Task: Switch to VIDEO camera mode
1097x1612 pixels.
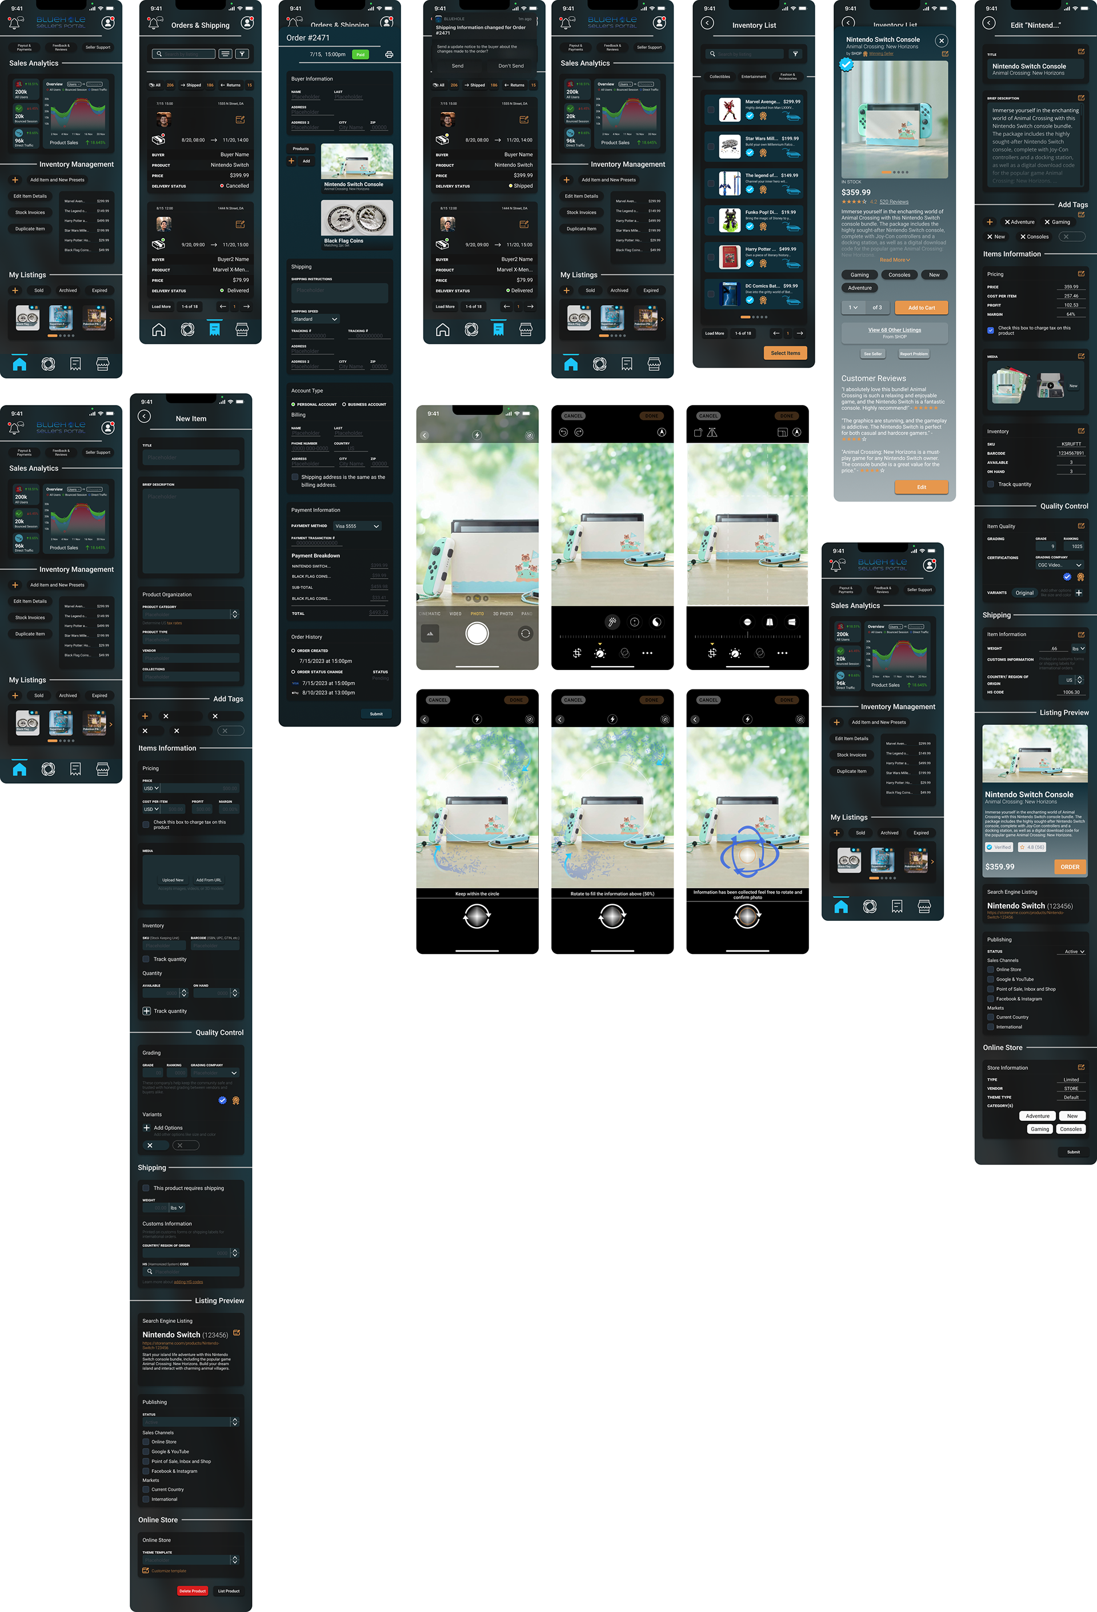Action: click(455, 614)
